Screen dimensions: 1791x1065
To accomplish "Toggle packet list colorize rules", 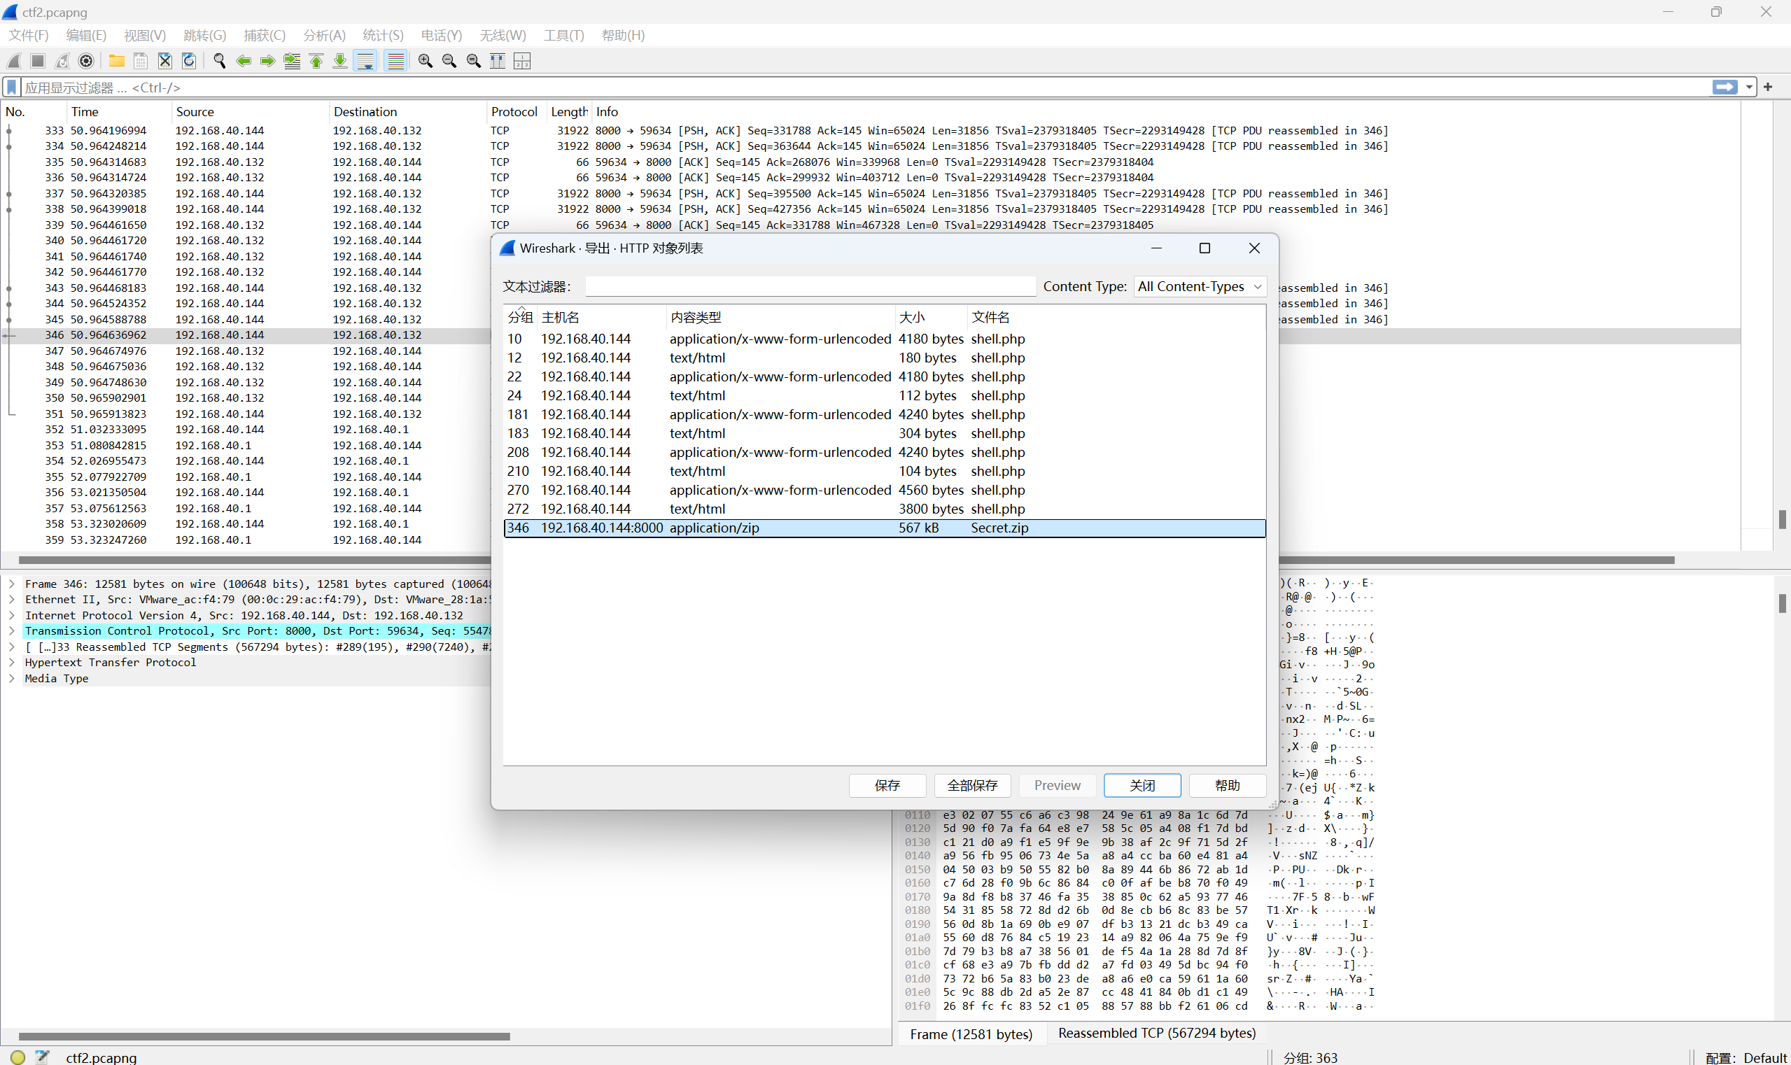I will (x=395, y=61).
